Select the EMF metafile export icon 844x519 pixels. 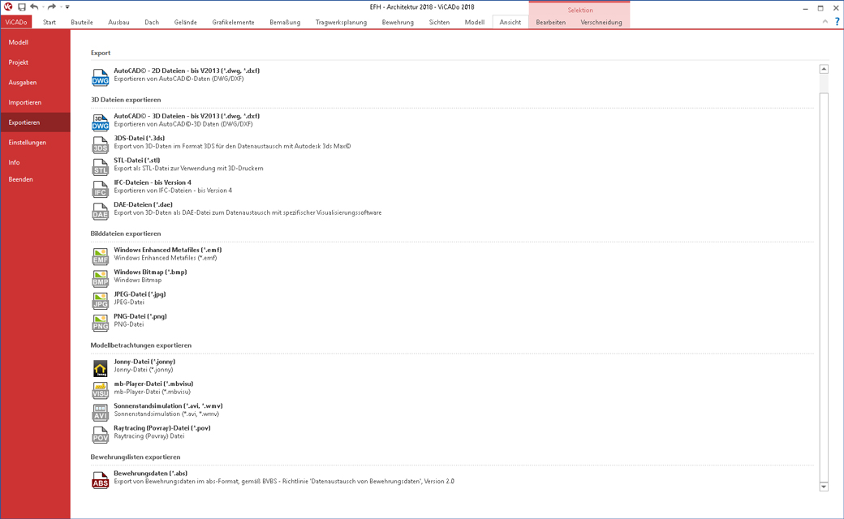100,256
